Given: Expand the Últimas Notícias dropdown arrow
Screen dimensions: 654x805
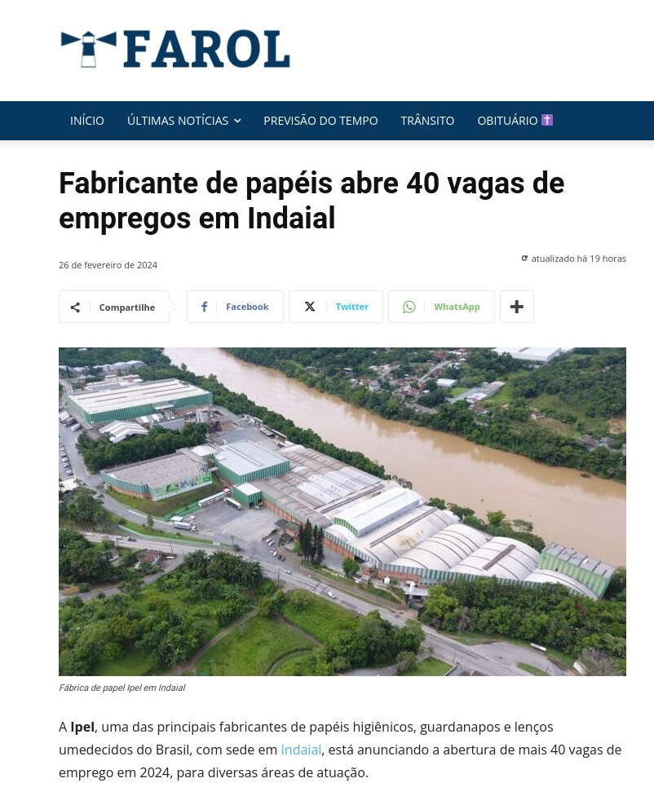Looking at the screenshot, I should (x=237, y=121).
